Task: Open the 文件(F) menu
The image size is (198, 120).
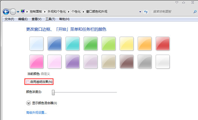Action: [9, 19]
